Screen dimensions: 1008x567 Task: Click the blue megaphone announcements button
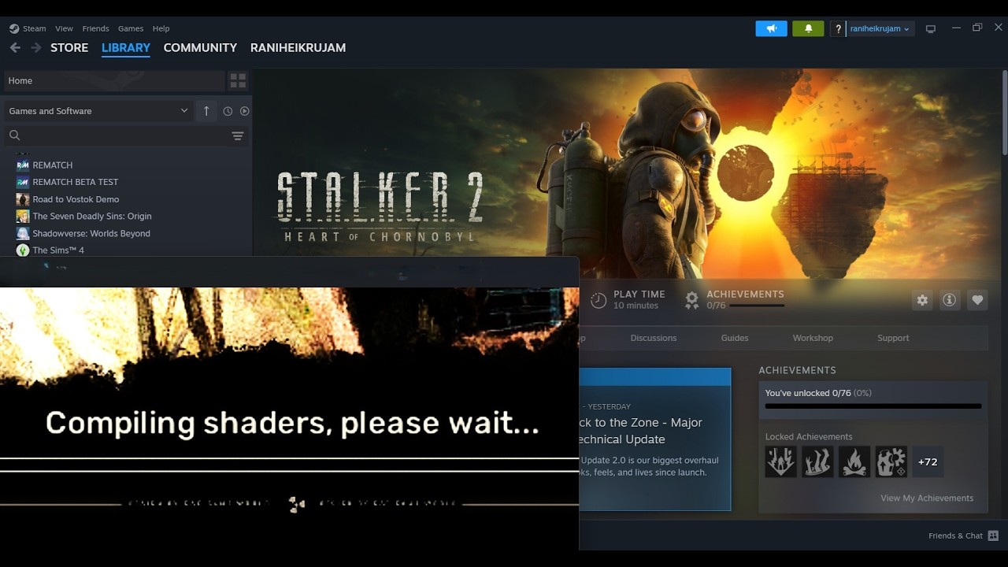point(771,28)
